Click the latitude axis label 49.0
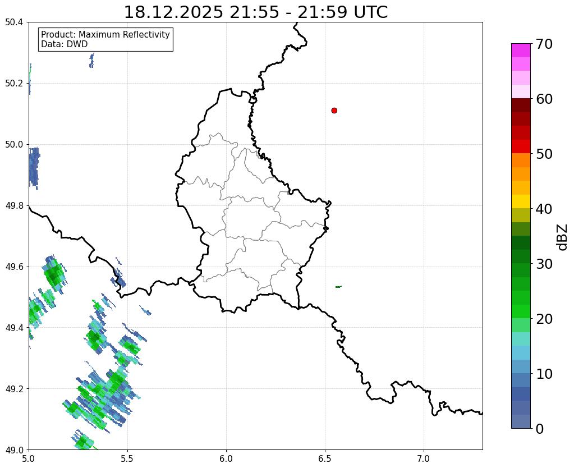Viewport: 574px width, 468px height. 14,450
